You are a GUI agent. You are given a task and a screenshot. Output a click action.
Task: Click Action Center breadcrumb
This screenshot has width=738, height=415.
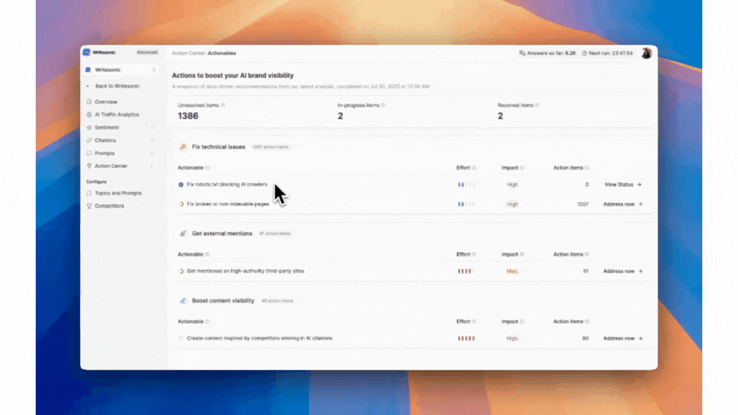click(x=188, y=53)
